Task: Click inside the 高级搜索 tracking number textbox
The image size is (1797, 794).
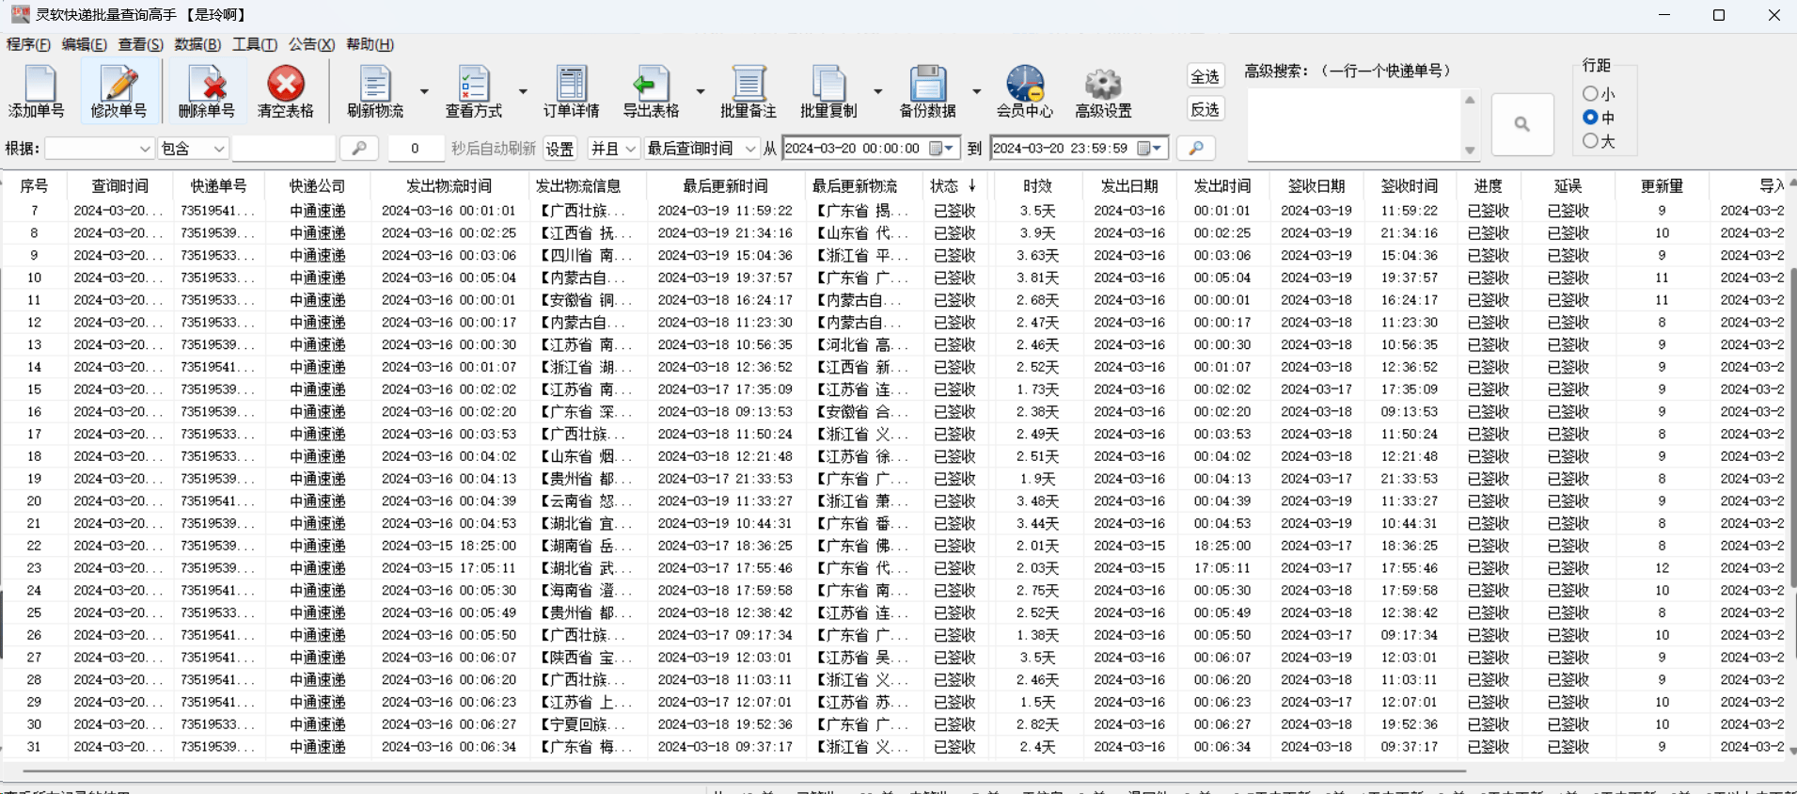Action: point(1354,124)
